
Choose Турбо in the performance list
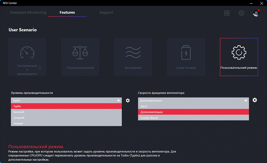pyautogui.click(x=66, y=106)
